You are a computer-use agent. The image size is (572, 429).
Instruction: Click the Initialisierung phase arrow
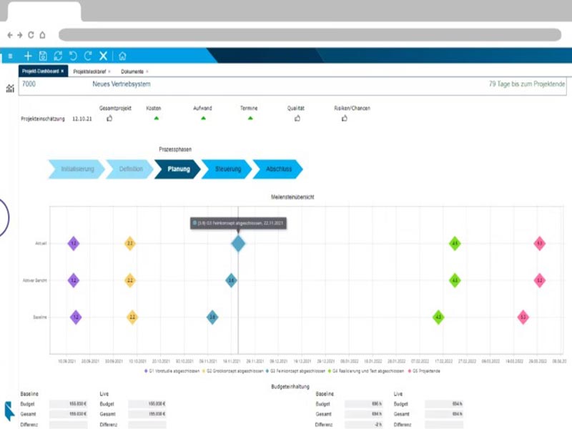coord(77,169)
